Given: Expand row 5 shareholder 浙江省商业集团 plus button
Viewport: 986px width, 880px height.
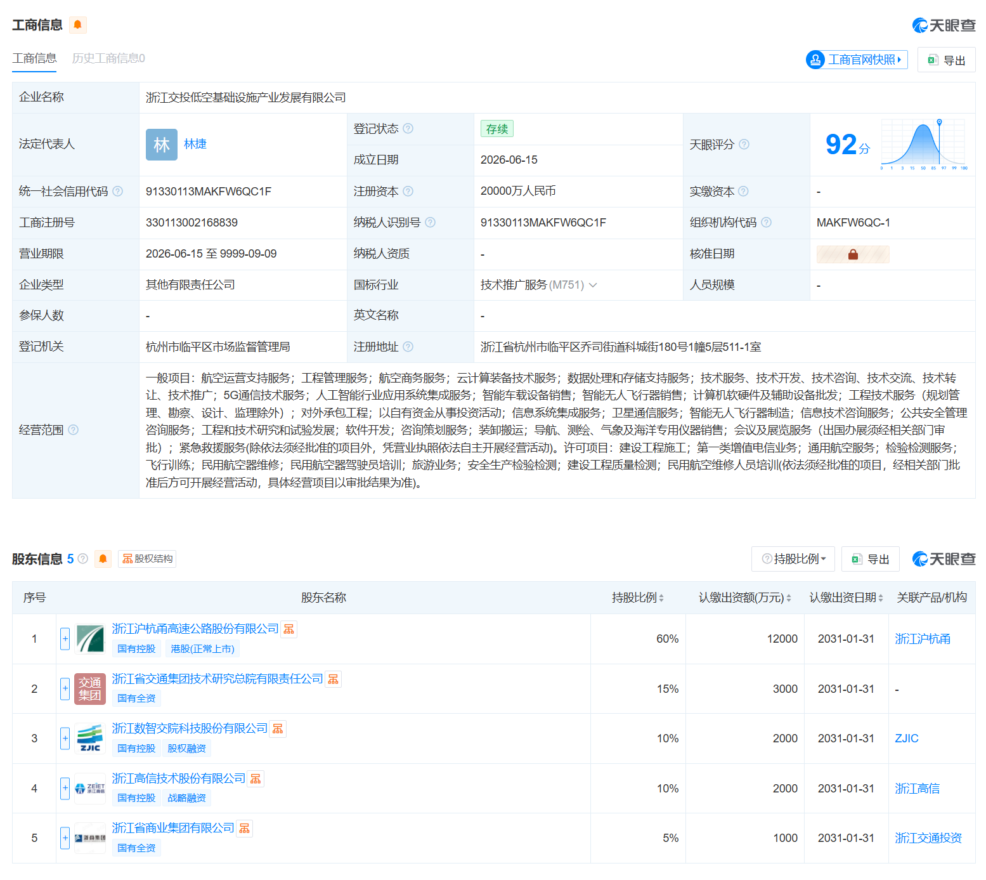Looking at the screenshot, I should tap(65, 838).
